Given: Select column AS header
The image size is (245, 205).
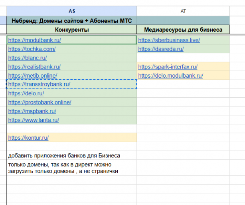Looking at the screenshot, I should pos(72,11).
